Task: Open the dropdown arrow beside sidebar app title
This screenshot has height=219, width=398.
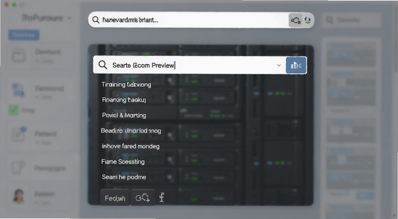Action: tap(69, 18)
